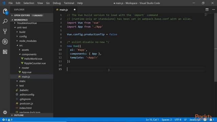Click the .editorconfig gear file icon

click(x=17, y=95)
